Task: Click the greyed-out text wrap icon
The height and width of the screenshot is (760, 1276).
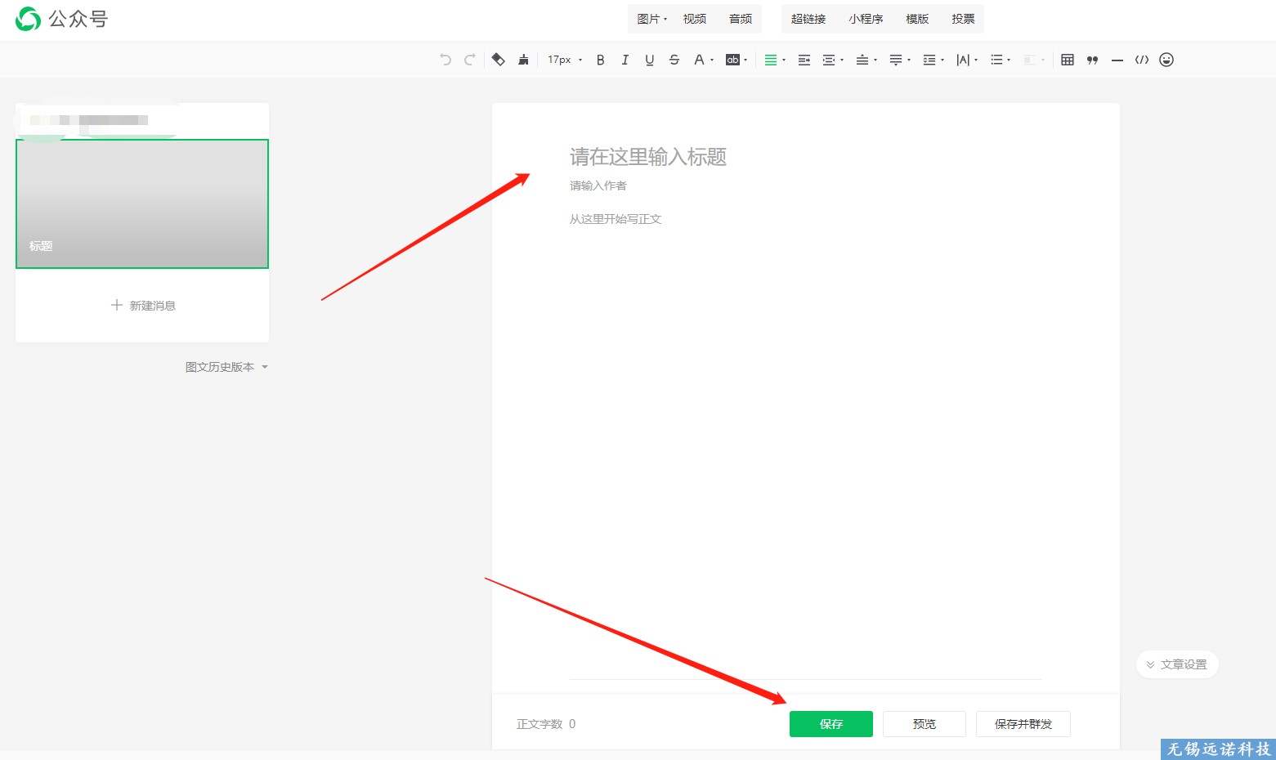Action: (x=1030, y=60)
